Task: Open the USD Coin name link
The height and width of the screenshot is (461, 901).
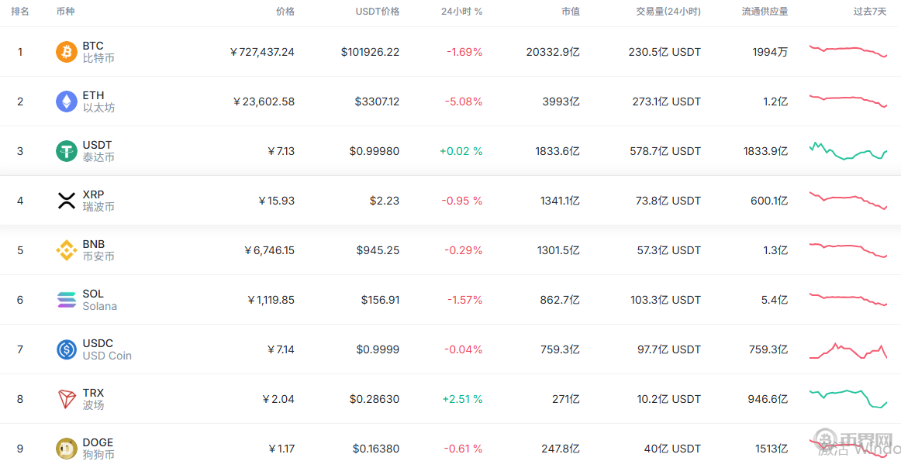Action: [107, 356]
